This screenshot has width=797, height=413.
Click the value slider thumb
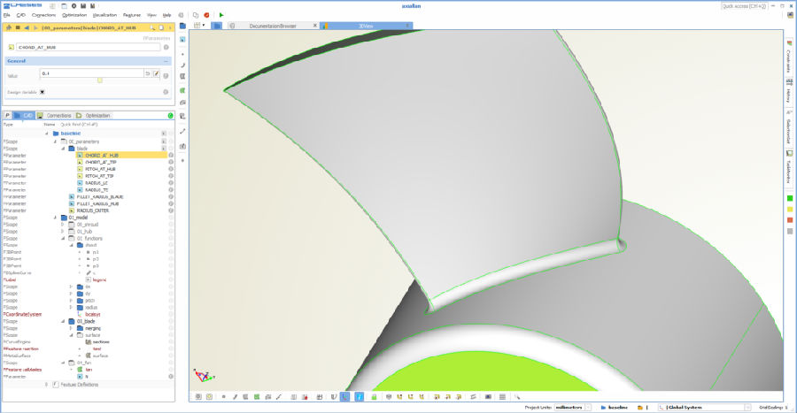click(x=99, y=80)
